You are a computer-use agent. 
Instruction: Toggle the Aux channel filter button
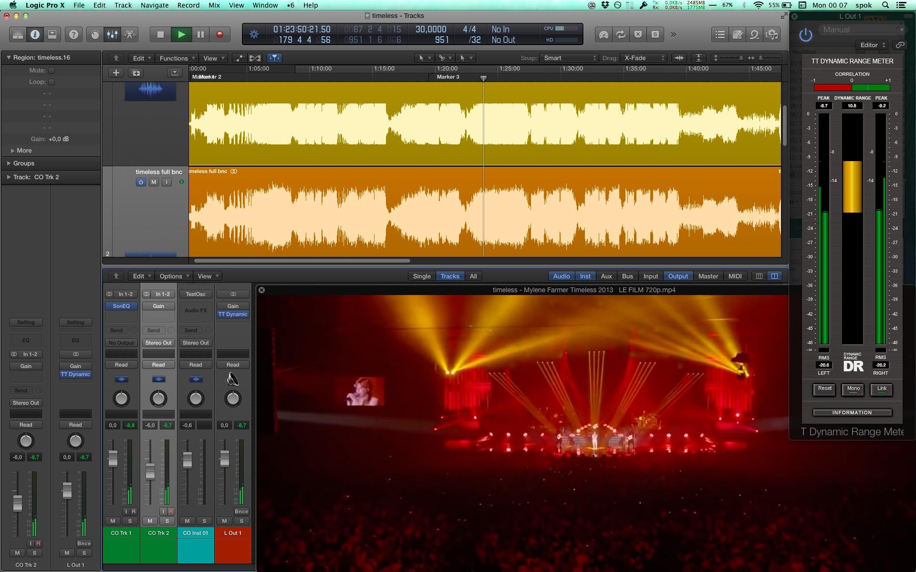click(606, 276)
